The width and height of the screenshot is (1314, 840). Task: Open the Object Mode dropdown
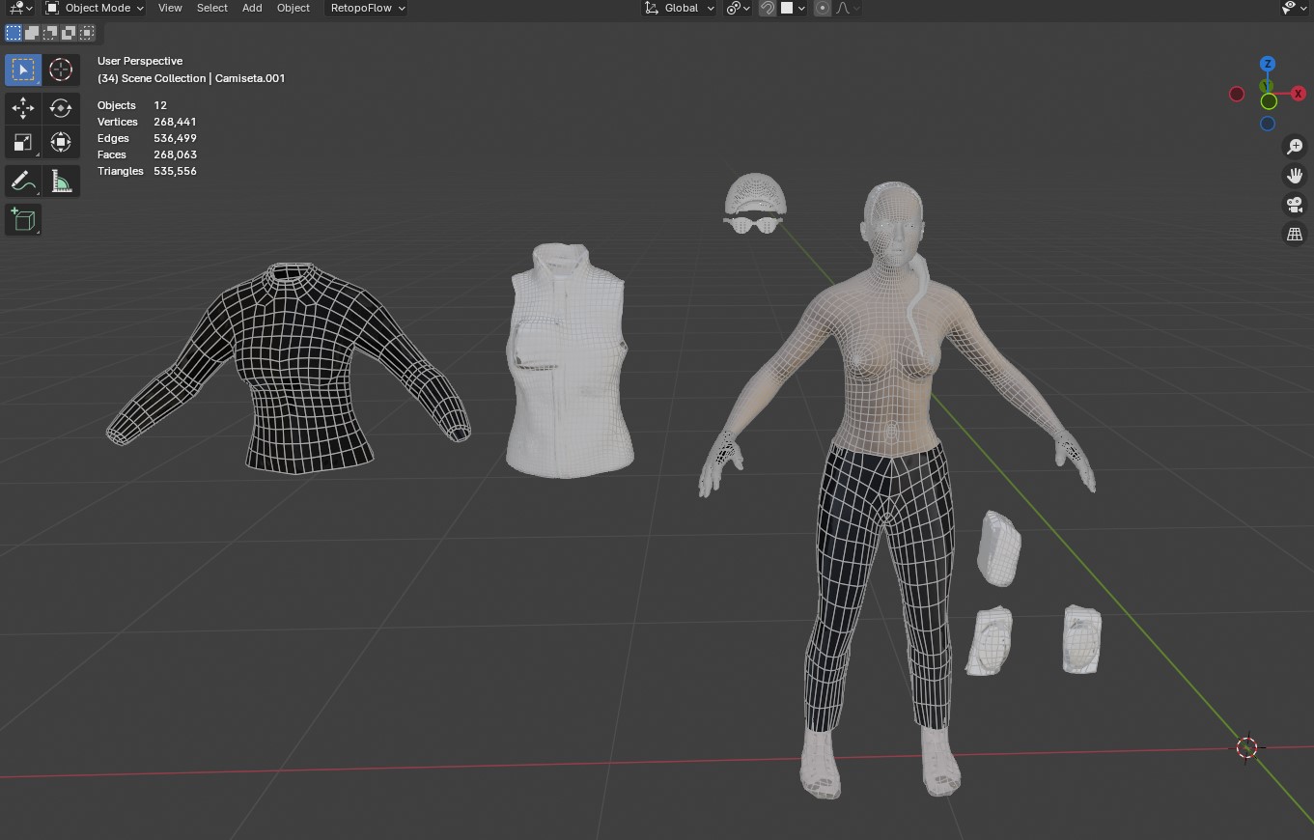[95, 8]
